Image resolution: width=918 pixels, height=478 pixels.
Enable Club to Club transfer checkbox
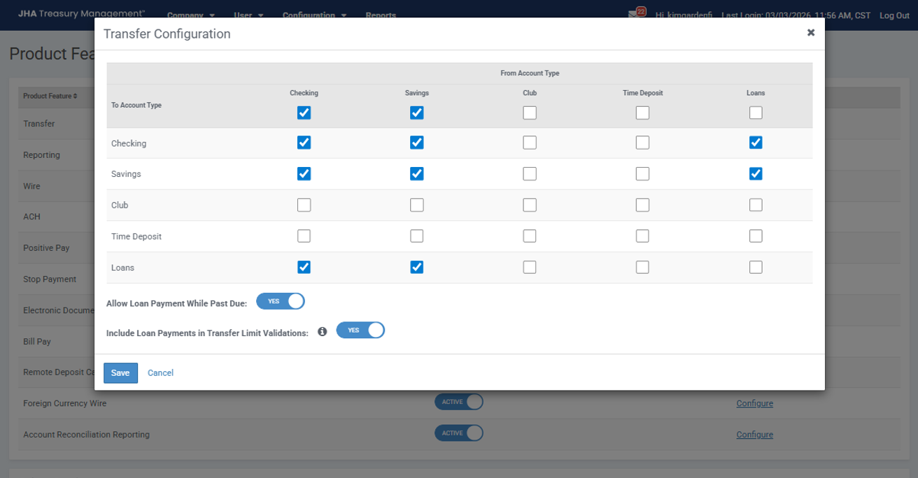pyautogui.click(x=530, y=205)
